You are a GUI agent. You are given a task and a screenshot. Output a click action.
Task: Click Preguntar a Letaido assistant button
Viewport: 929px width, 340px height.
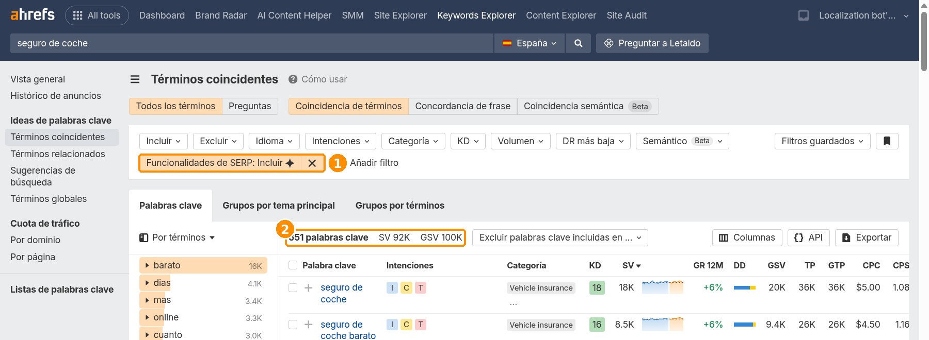(652, 43)
